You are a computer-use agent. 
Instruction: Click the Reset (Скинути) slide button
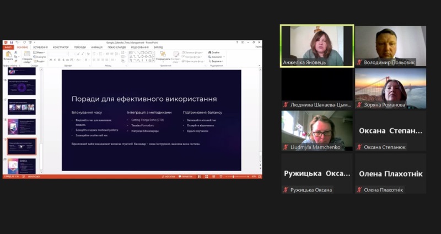tap(39, 57)
